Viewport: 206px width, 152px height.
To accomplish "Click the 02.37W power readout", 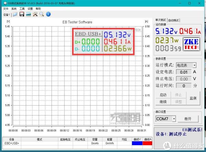I will coord(167,40).
